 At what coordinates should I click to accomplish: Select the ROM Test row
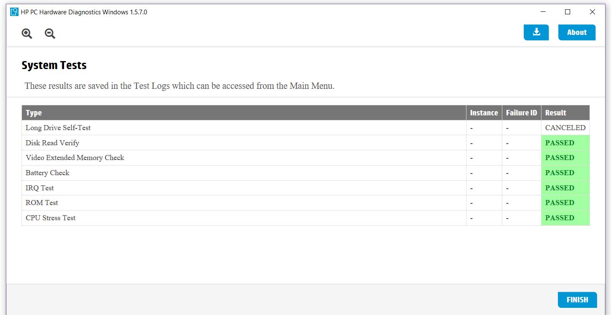point(42,203)
